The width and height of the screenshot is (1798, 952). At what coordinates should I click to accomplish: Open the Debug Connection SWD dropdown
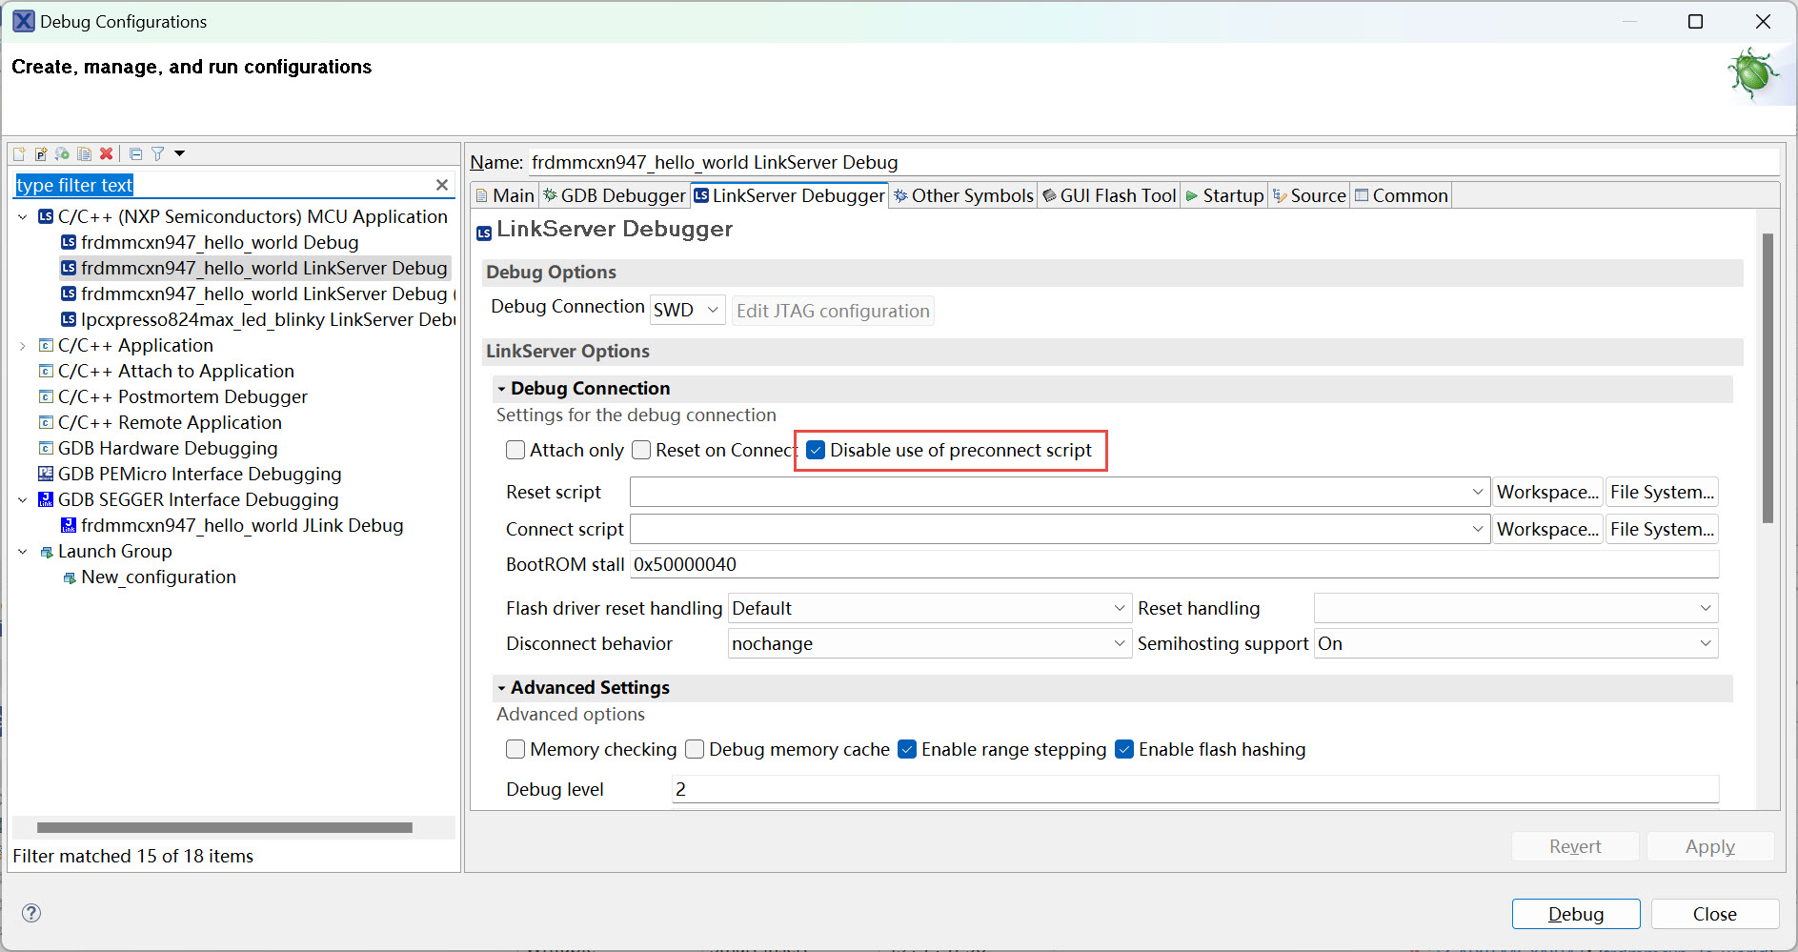click(x=687, y=311)
